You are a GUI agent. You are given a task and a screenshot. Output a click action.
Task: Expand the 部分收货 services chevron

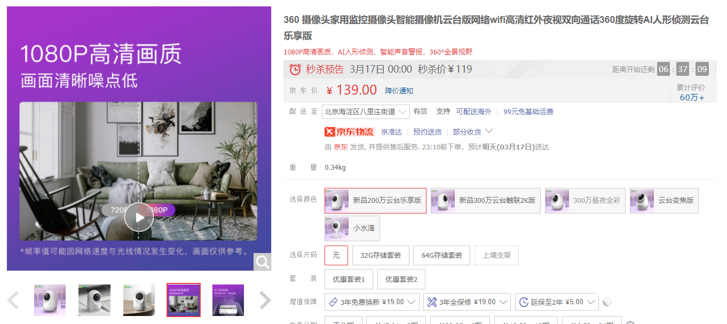tap(488, 131)
